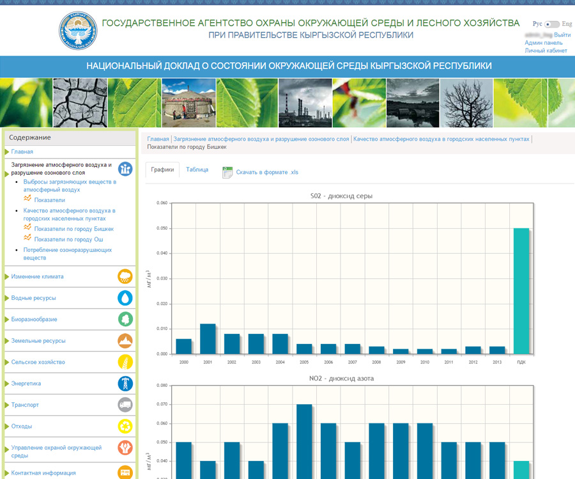Click breadcrumb Качество атмосферного воздуха в городских населенных пунктах

pos(441,139)
